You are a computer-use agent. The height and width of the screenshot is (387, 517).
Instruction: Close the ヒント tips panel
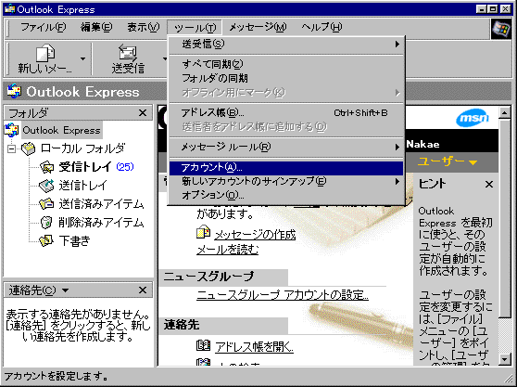tap(489, 185)
